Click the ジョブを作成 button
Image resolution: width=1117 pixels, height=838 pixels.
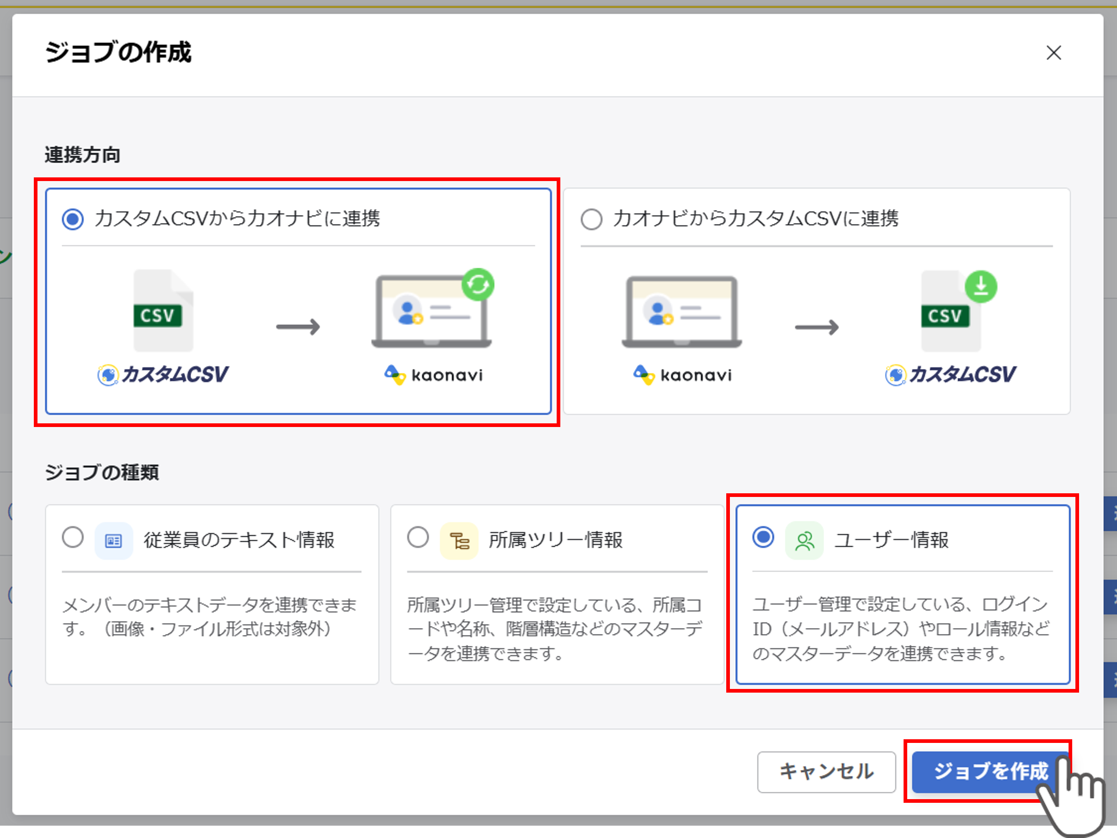click(x=990, y=771)
